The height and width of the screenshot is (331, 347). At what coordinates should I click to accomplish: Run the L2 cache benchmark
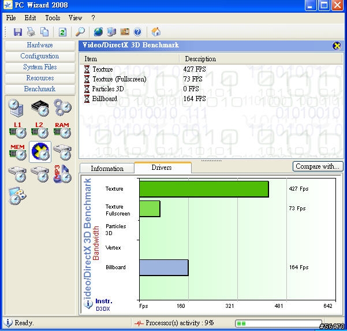pos(40,130)
